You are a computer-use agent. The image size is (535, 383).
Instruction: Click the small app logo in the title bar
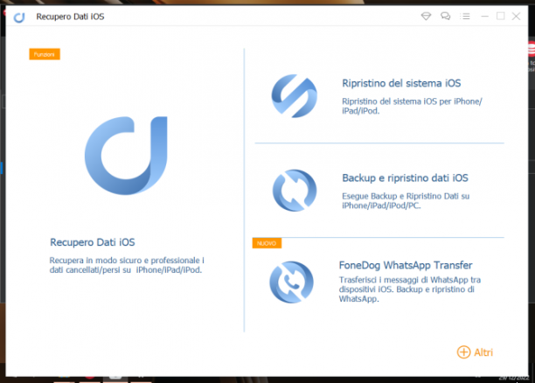tap(19, 17)
